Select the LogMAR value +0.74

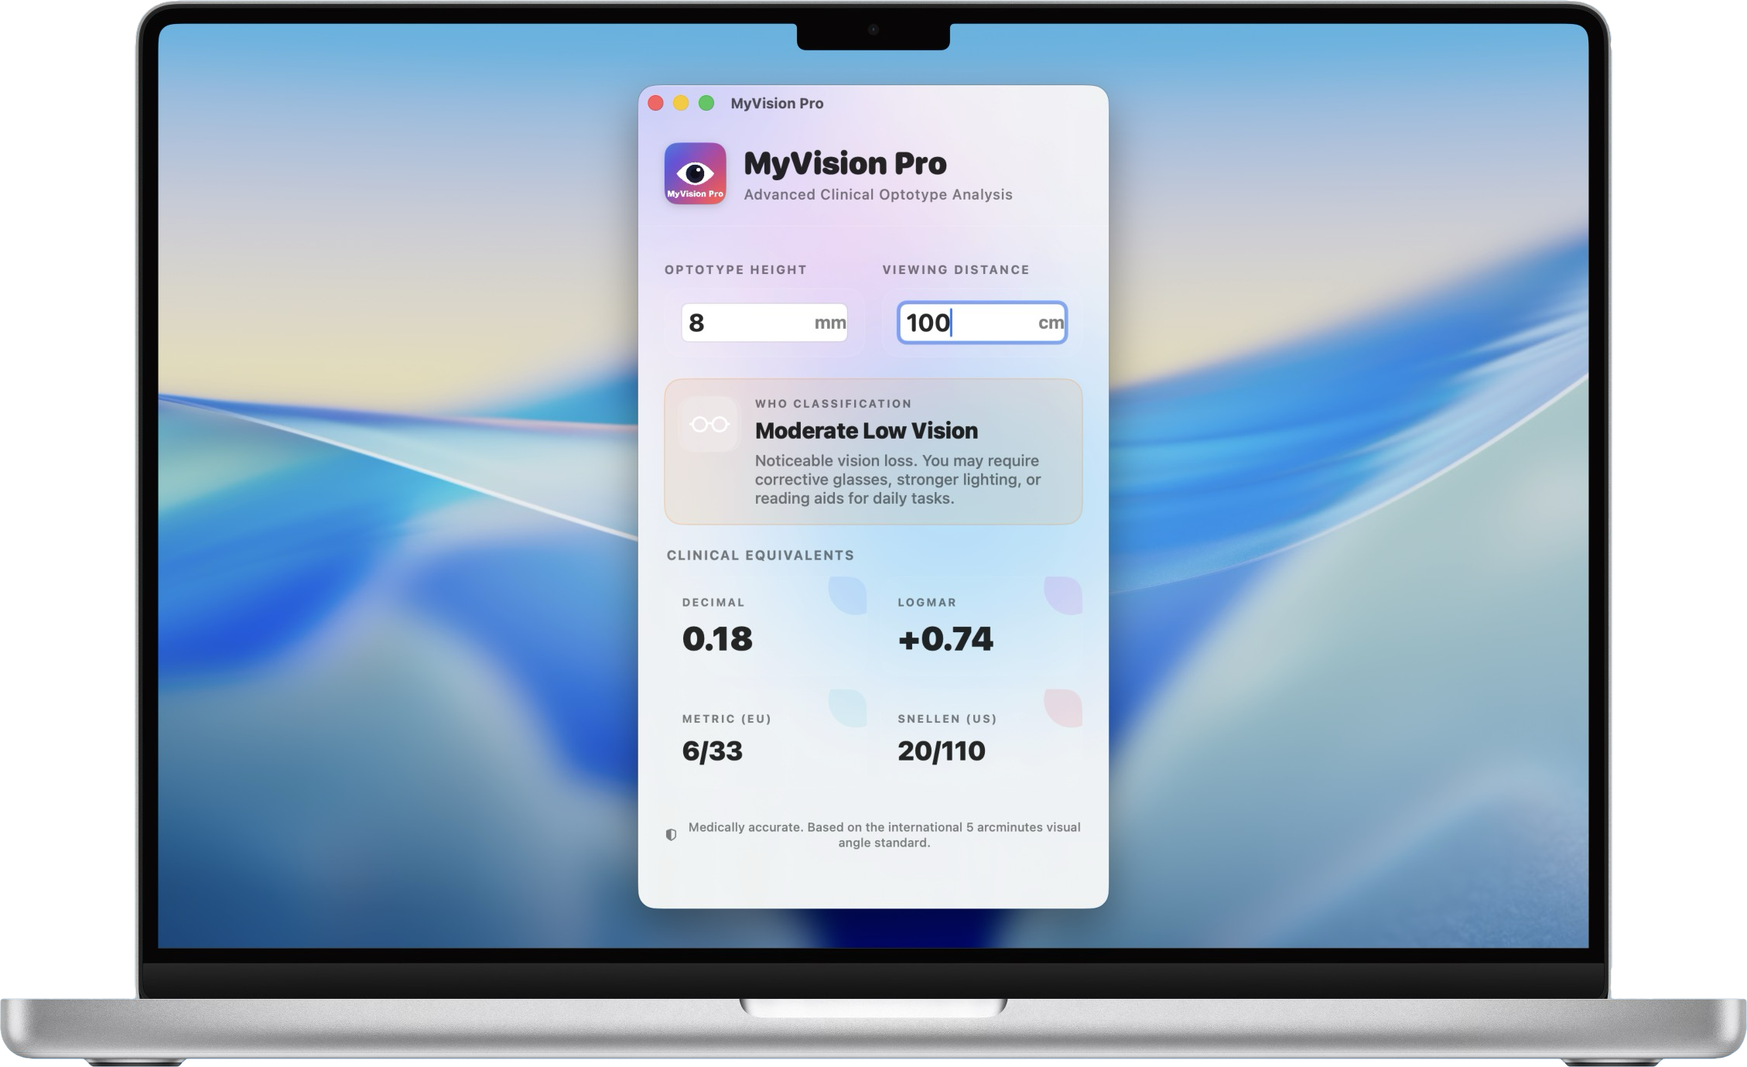point(945,639)
